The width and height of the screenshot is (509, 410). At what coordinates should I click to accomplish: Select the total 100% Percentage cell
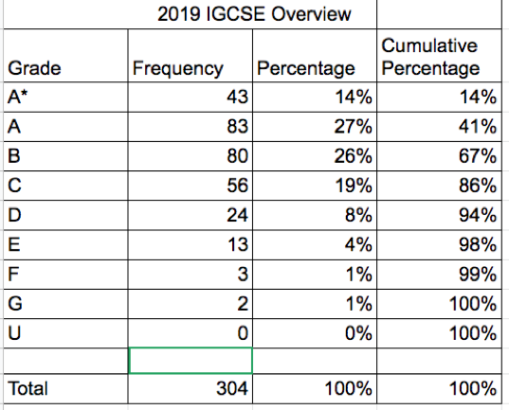click(x=315, y=388)
